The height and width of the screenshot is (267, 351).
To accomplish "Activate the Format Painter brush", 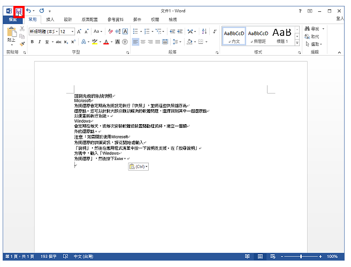I will tap(22, 44).
